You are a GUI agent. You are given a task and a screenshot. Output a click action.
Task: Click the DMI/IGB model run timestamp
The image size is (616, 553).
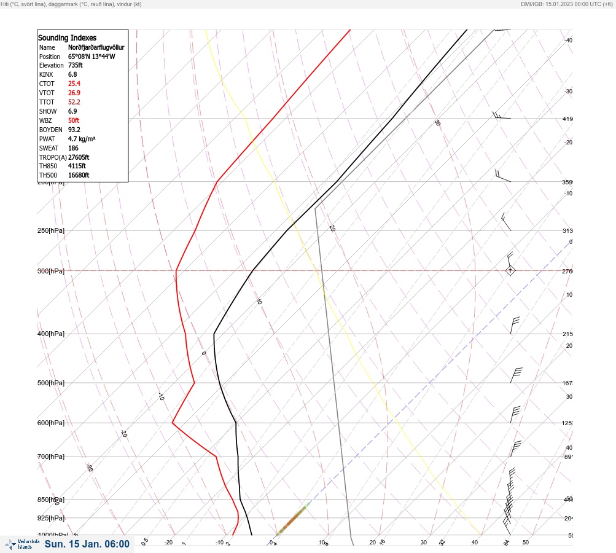point(566,4)
